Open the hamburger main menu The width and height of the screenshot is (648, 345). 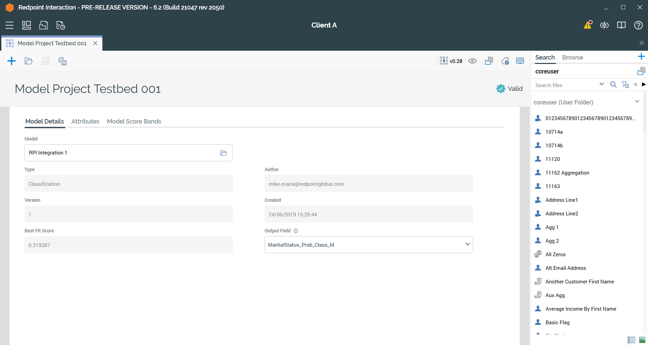coord(10,25)
